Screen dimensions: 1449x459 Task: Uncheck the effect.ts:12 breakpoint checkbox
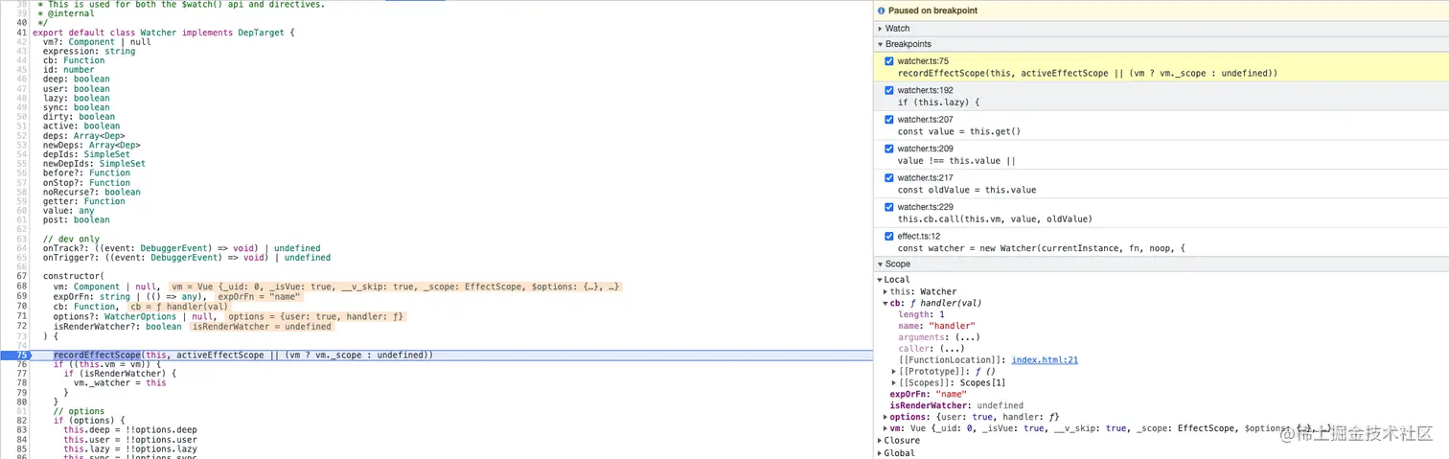tap(889, 236)
